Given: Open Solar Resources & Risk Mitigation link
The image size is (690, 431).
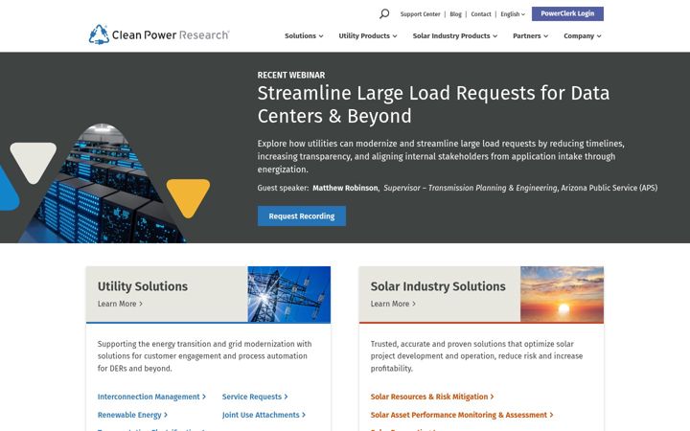Looking at the screenshot, I should click(431, 397).
